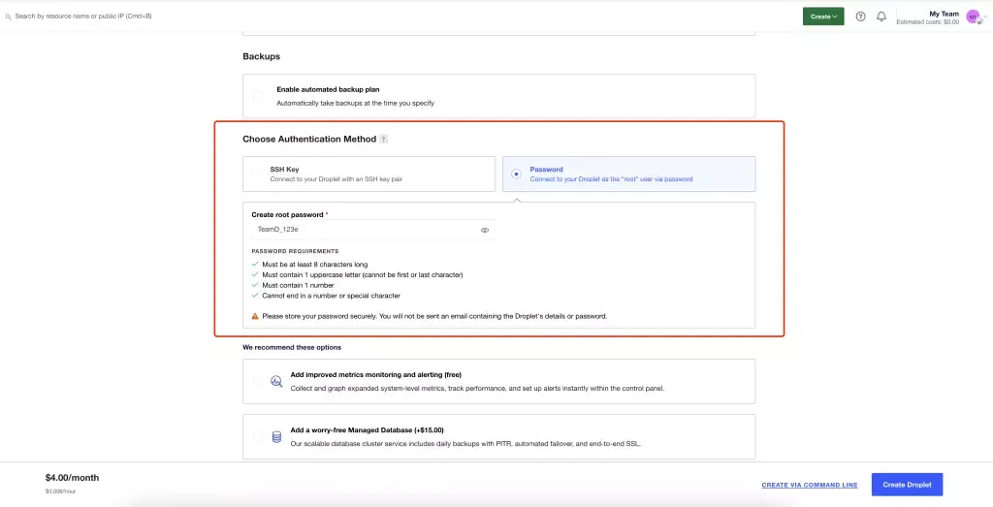Screen dimensions: 993x507
Task: Click the search magnifier icon
Action: pyautogui.click(x=8, y=16)
